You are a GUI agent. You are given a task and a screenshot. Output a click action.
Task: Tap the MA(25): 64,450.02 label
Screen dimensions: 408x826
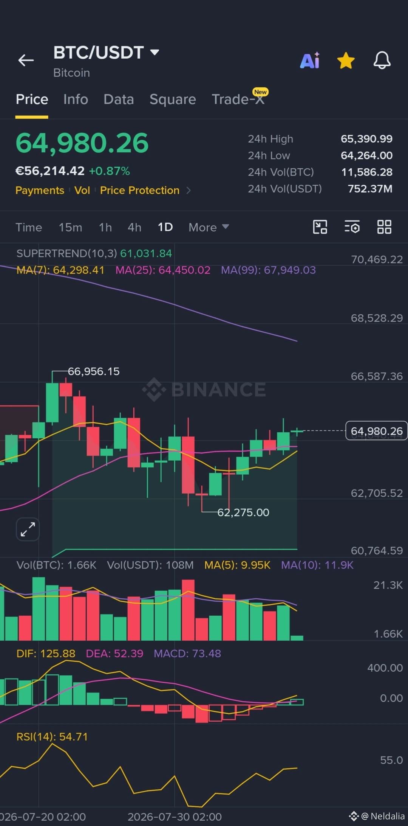point(163,270)
